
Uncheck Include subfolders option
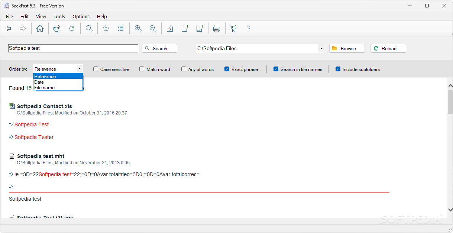click(x=338, y=69)
